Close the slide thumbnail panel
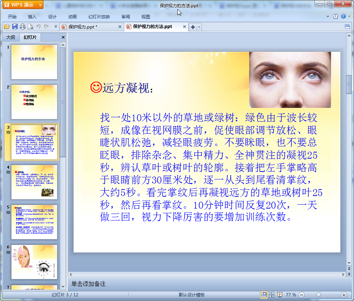Image resolution: width=354 pixels, height=301 pixels. coord(63,37)
